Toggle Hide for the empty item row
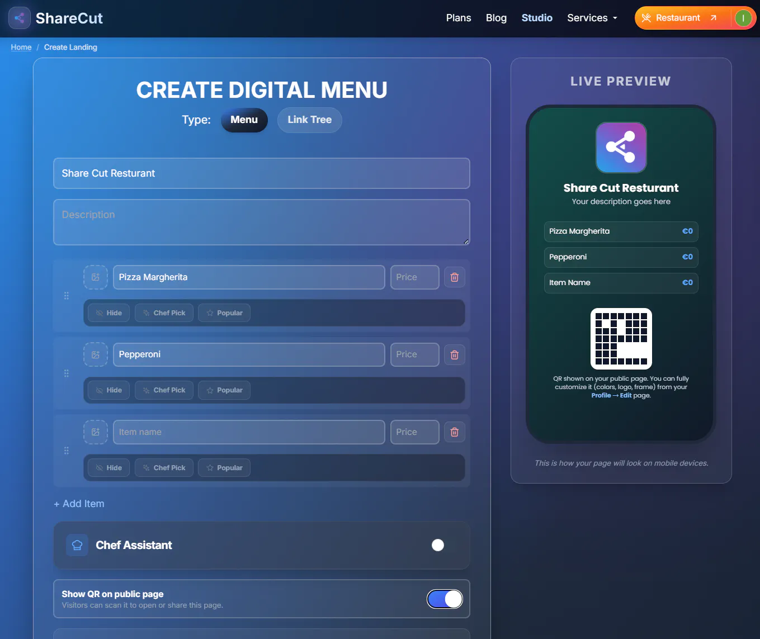 108,468
